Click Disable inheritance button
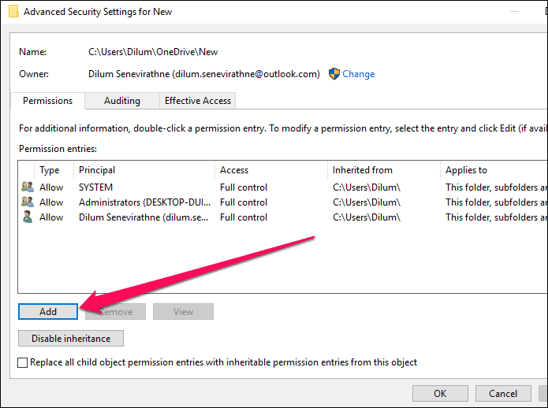This screenshot has height=408, width=548. pos(71,338)
